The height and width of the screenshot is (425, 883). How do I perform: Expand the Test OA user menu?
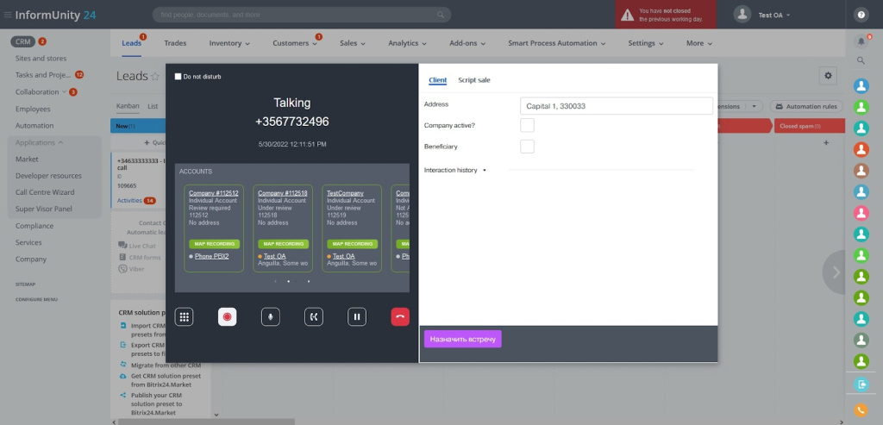pos(773,16)
